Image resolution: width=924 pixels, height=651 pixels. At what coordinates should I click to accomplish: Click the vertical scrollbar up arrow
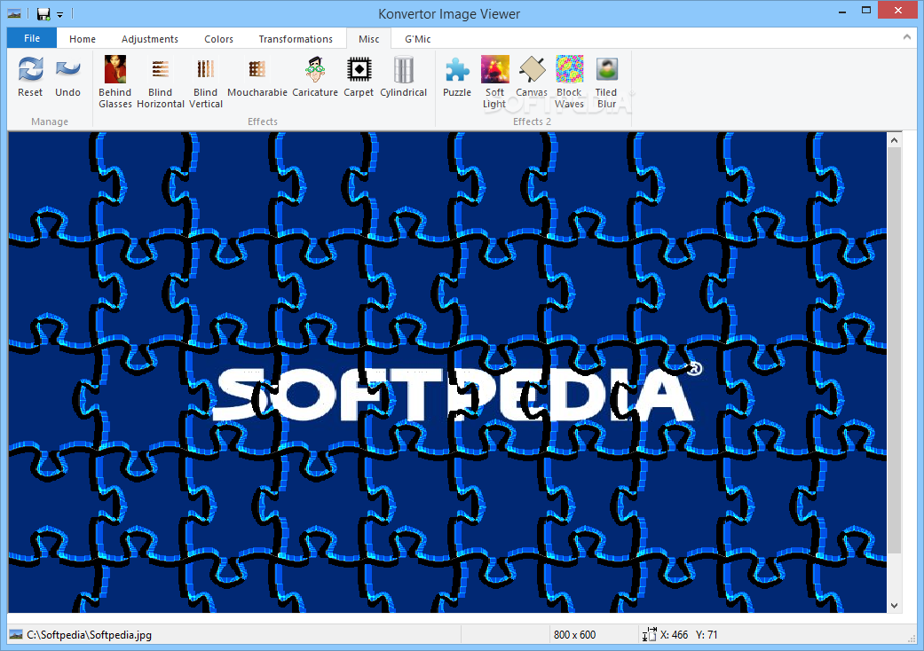(x=894, y=140)
